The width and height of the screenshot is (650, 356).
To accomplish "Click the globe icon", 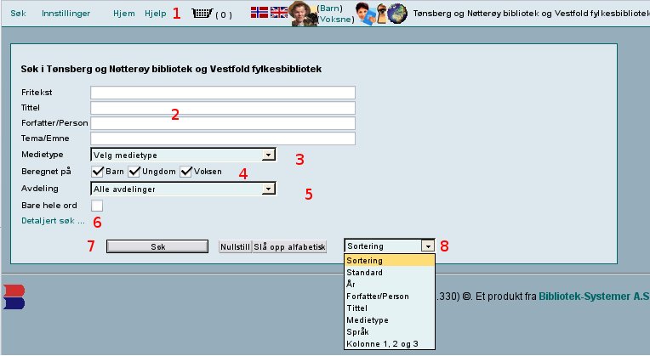I will pyautogui.click(x=397, y=14).
